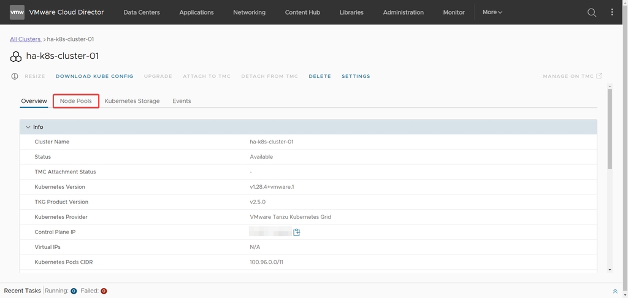
Task: Click the cluster icon next to ha-k8s-cluster-01
Action: coord(16,56)
